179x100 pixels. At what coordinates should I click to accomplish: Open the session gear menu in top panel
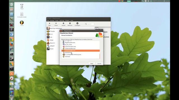click(164, 1)
